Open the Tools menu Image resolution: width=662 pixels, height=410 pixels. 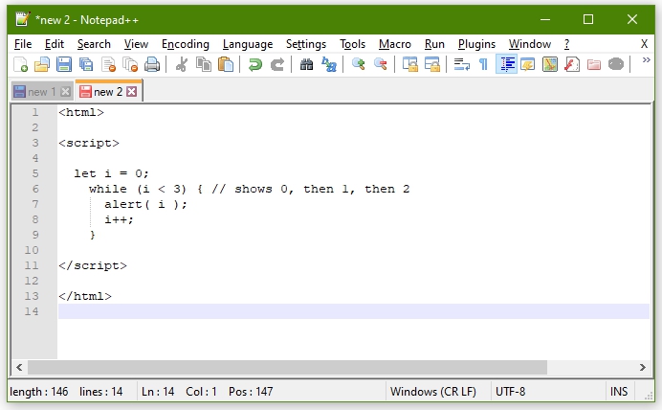pos(352,44)
